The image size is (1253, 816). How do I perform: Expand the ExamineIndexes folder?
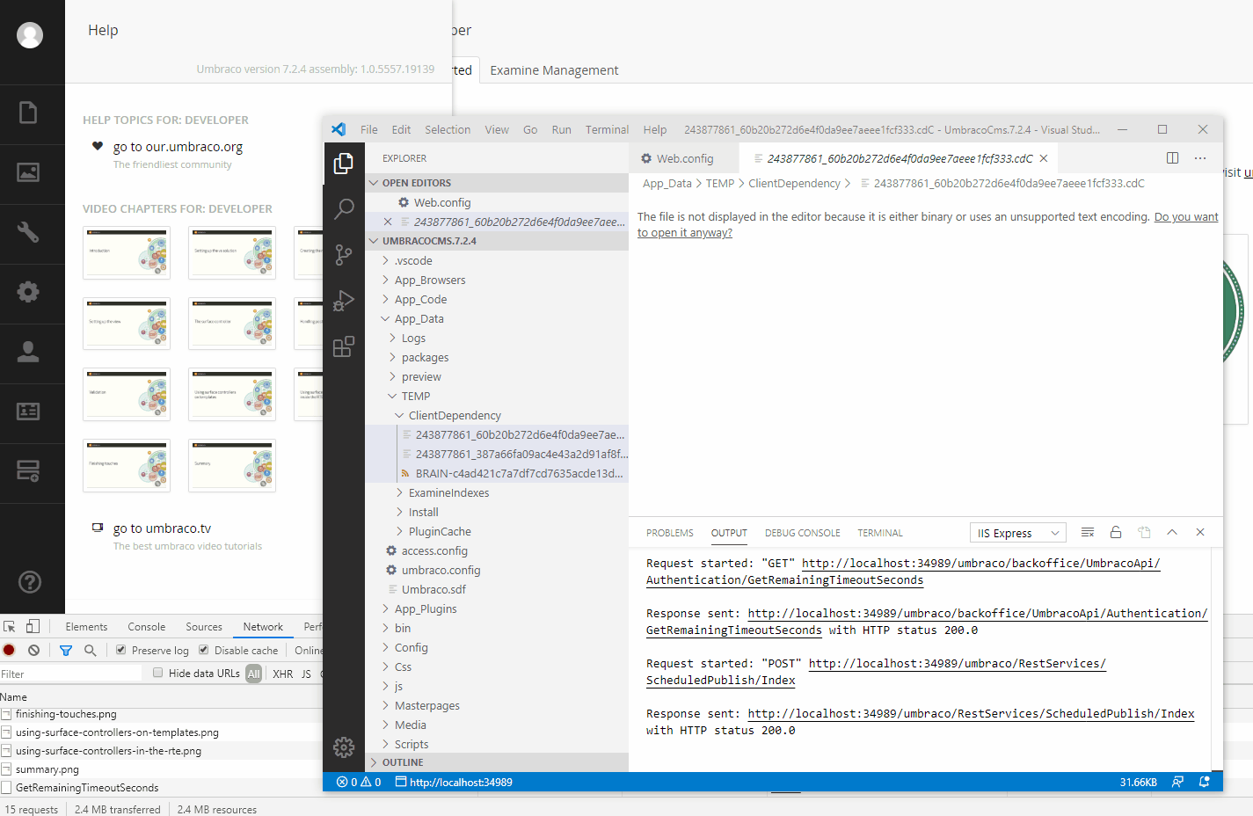pos(497,493)
